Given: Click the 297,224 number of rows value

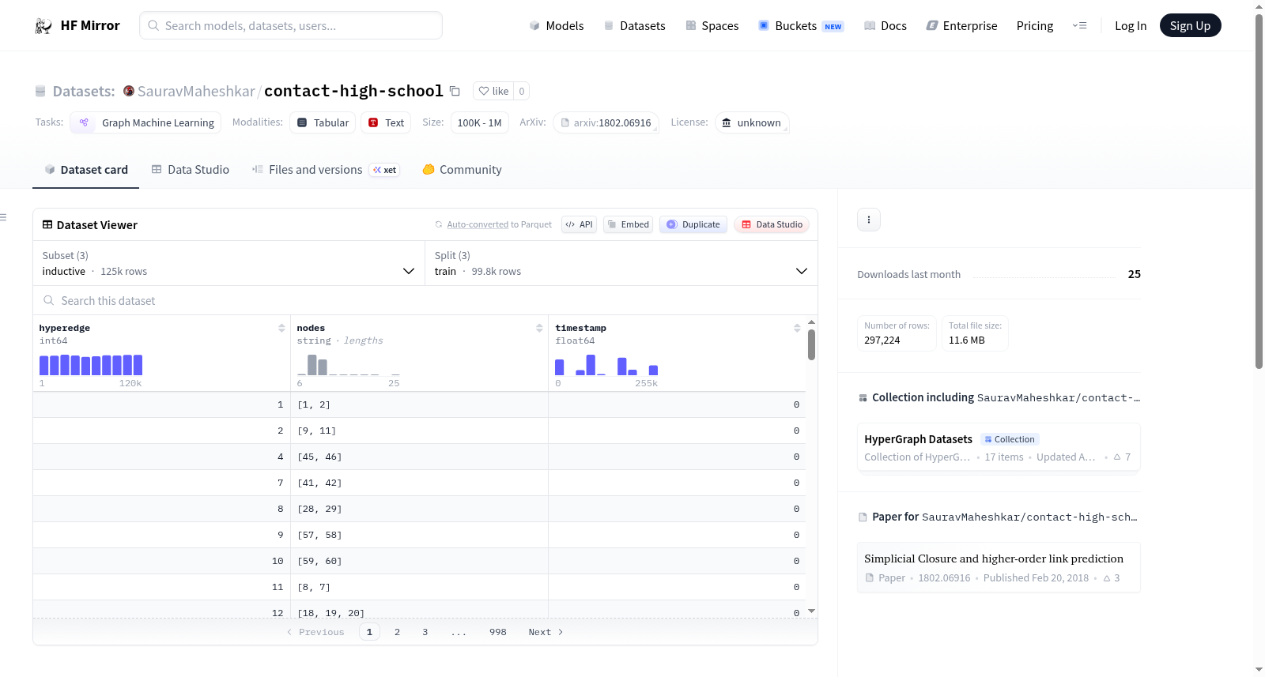Looking at the screenshot, I should click(x=882, y=340).
